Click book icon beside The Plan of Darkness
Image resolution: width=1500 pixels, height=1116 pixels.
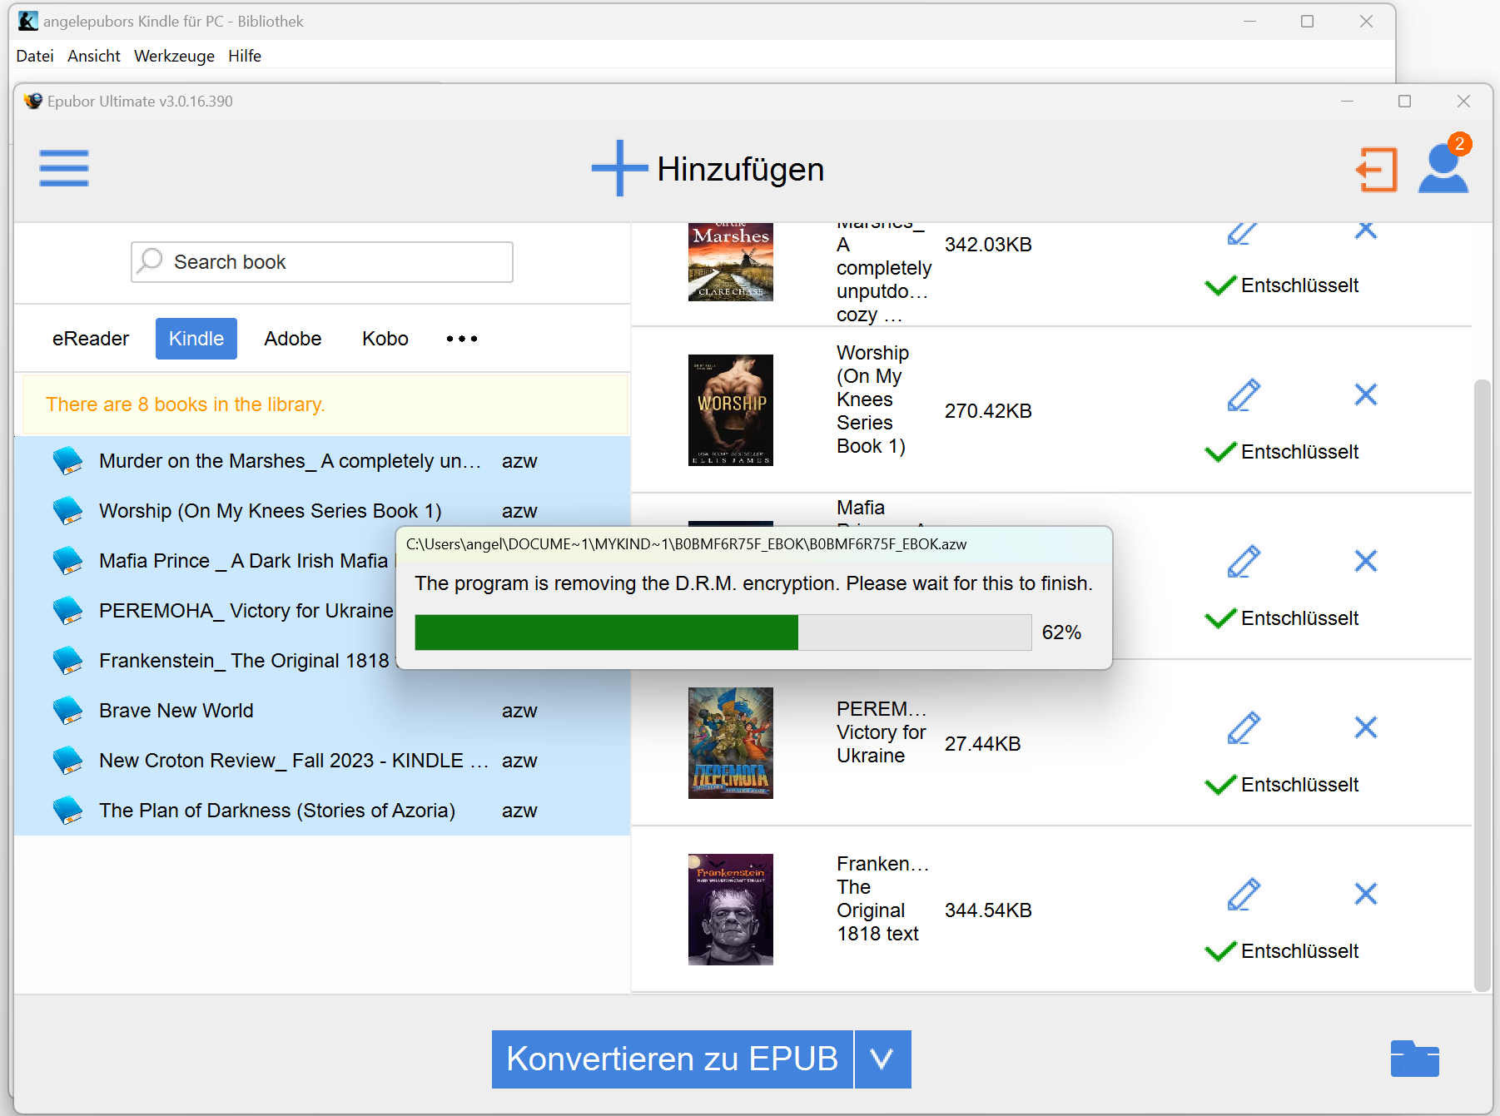click(x=67, y=810)
